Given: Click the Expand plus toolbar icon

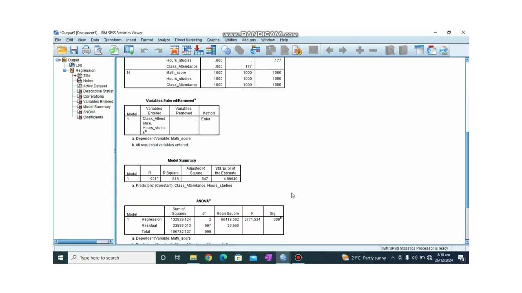Looking at the screenshot, I should pos(360,50).
